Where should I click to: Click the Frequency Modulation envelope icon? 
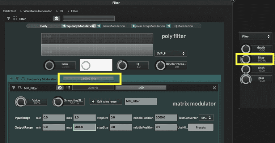click(x=23, y=79)
